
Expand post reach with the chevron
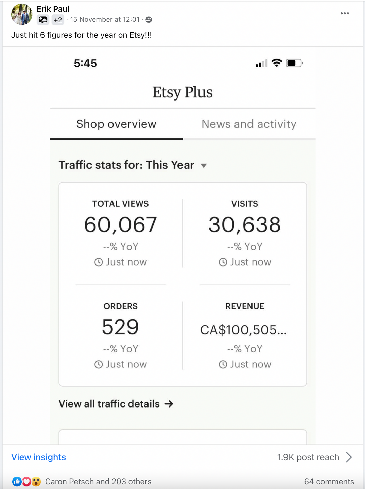[349, 457]
